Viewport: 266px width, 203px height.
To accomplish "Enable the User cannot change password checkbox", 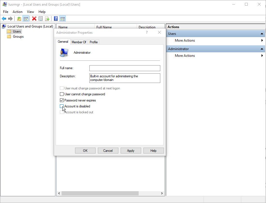I will click(62, 94).
